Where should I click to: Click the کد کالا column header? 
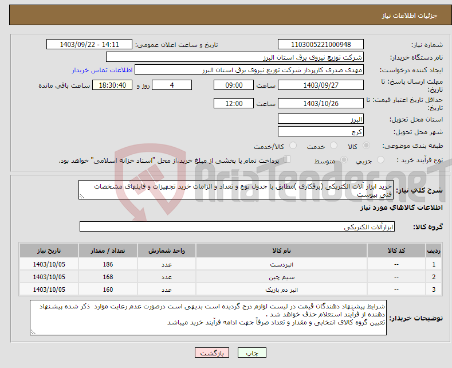(x=396, y=250)
